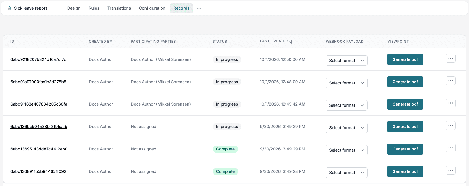
Task: Click In progress badge for 6abd91168e407834205c60fa
Action: point(227,104)
